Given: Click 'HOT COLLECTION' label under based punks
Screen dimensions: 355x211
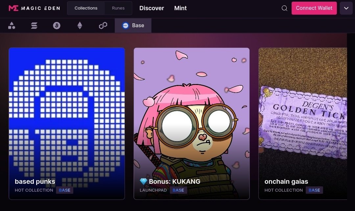Looking at the screenshot, I should click(34, 190).
